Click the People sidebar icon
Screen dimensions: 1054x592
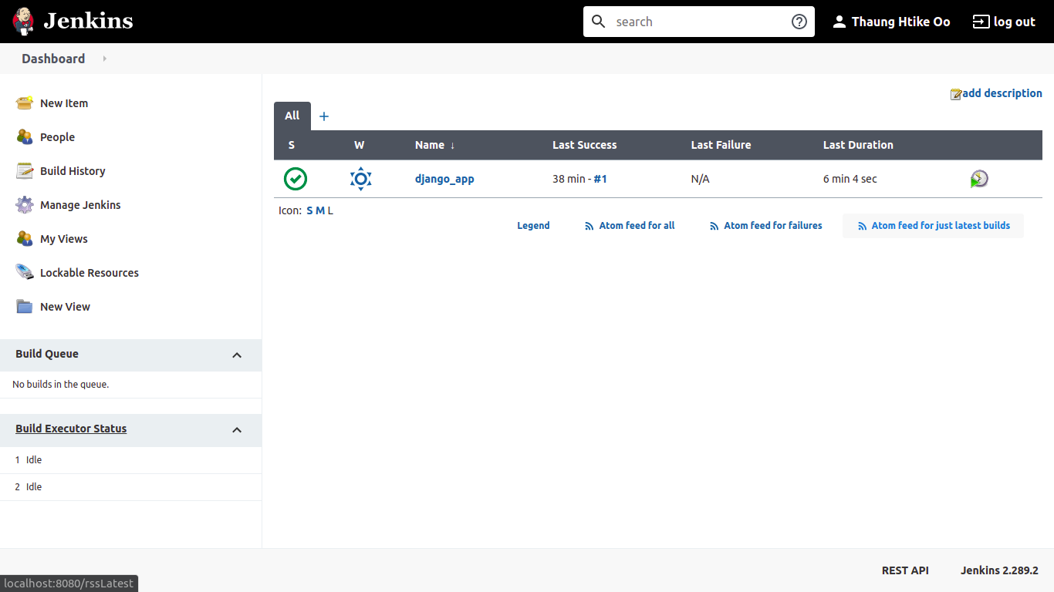25,137
